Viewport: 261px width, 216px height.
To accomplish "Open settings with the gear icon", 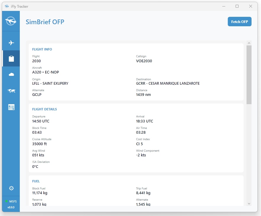I will (x=11, y=188).
